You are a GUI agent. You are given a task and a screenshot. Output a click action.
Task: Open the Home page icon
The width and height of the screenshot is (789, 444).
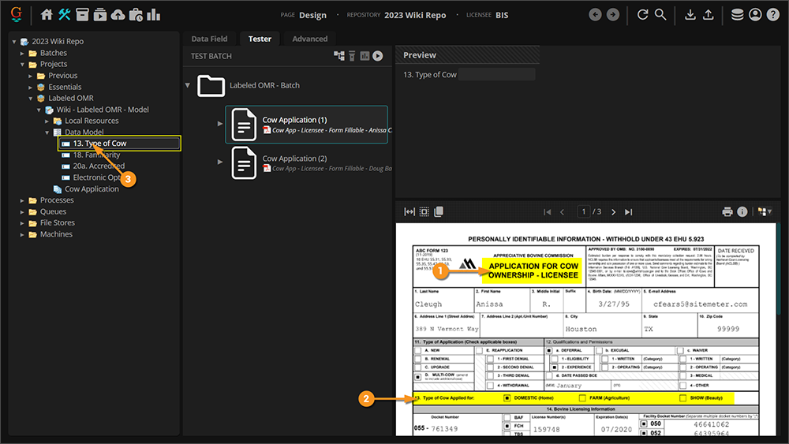pos(47,14)
